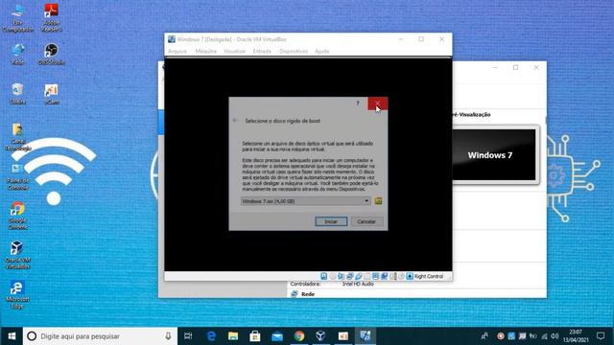Open Edge from the taskbar
The width and height of the screenshot is (614, 345).
click(211, 336)
